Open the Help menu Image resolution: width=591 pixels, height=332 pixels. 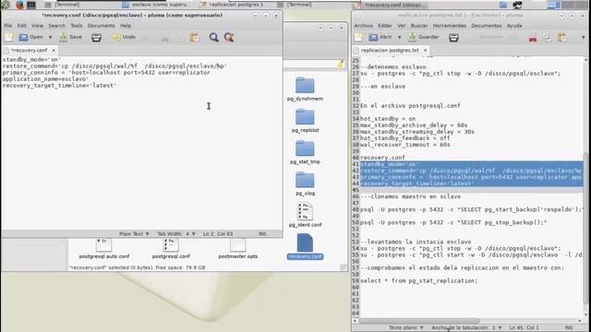point(126,26)
